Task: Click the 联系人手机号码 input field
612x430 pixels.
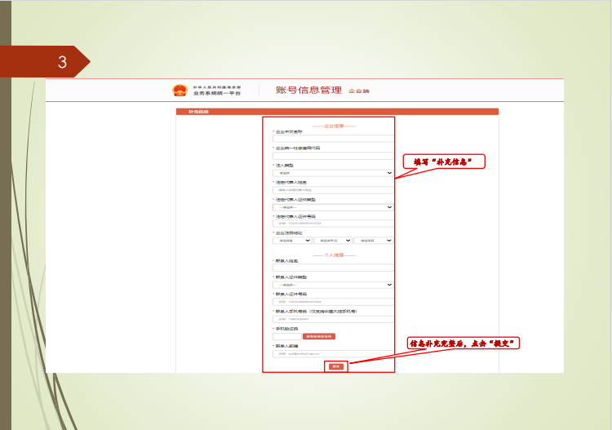Action: tap(332, 319)
